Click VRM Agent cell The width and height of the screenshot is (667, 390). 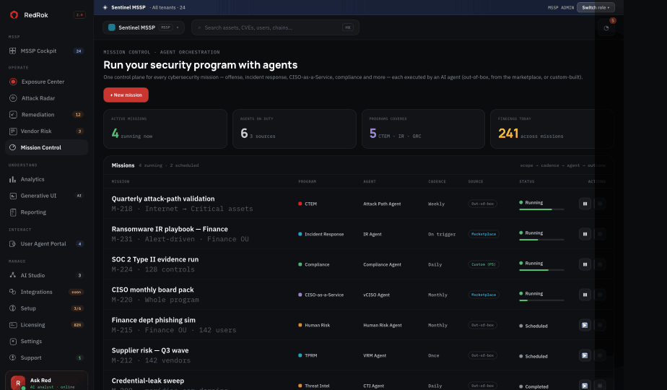(x=375, y=355)
